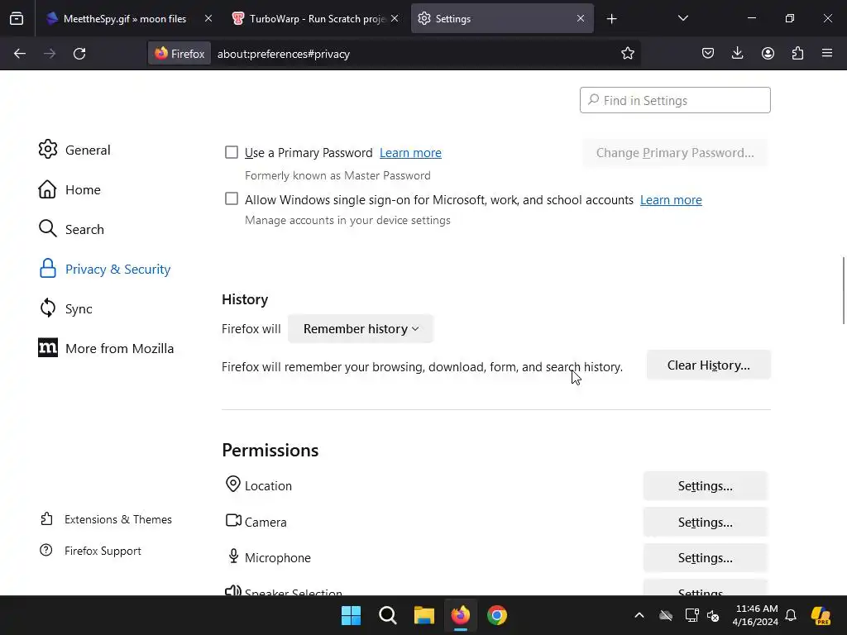This screenshot has height=635, width=847.
Task: Enable Use a Primary Password checkbox
Action: 232,152
